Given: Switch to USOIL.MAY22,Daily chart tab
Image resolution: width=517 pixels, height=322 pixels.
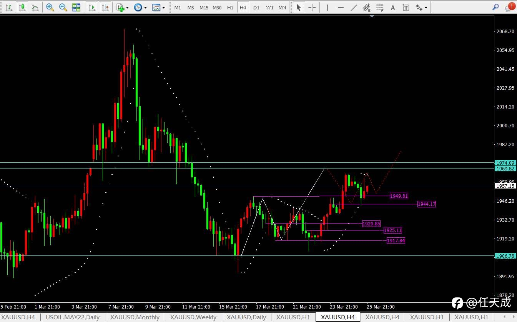Looking at the screenshot, I should pos(72,317).
